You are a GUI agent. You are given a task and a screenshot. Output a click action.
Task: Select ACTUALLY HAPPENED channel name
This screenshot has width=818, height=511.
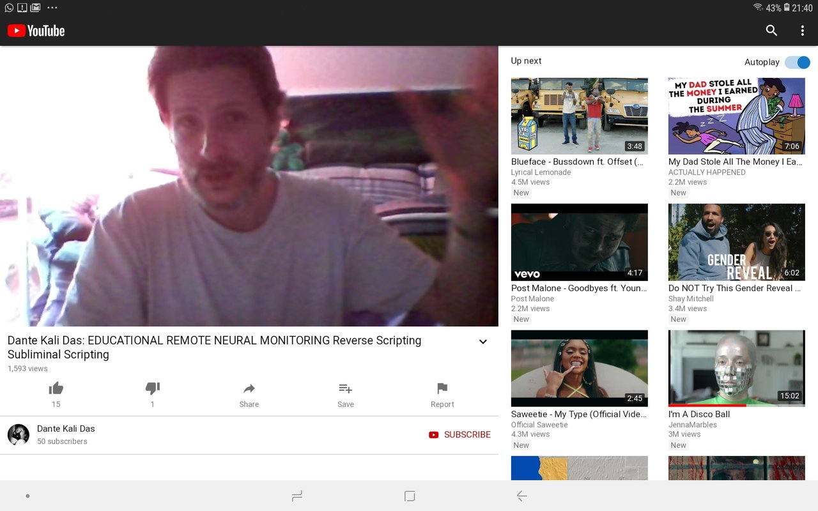click(707, 172)
